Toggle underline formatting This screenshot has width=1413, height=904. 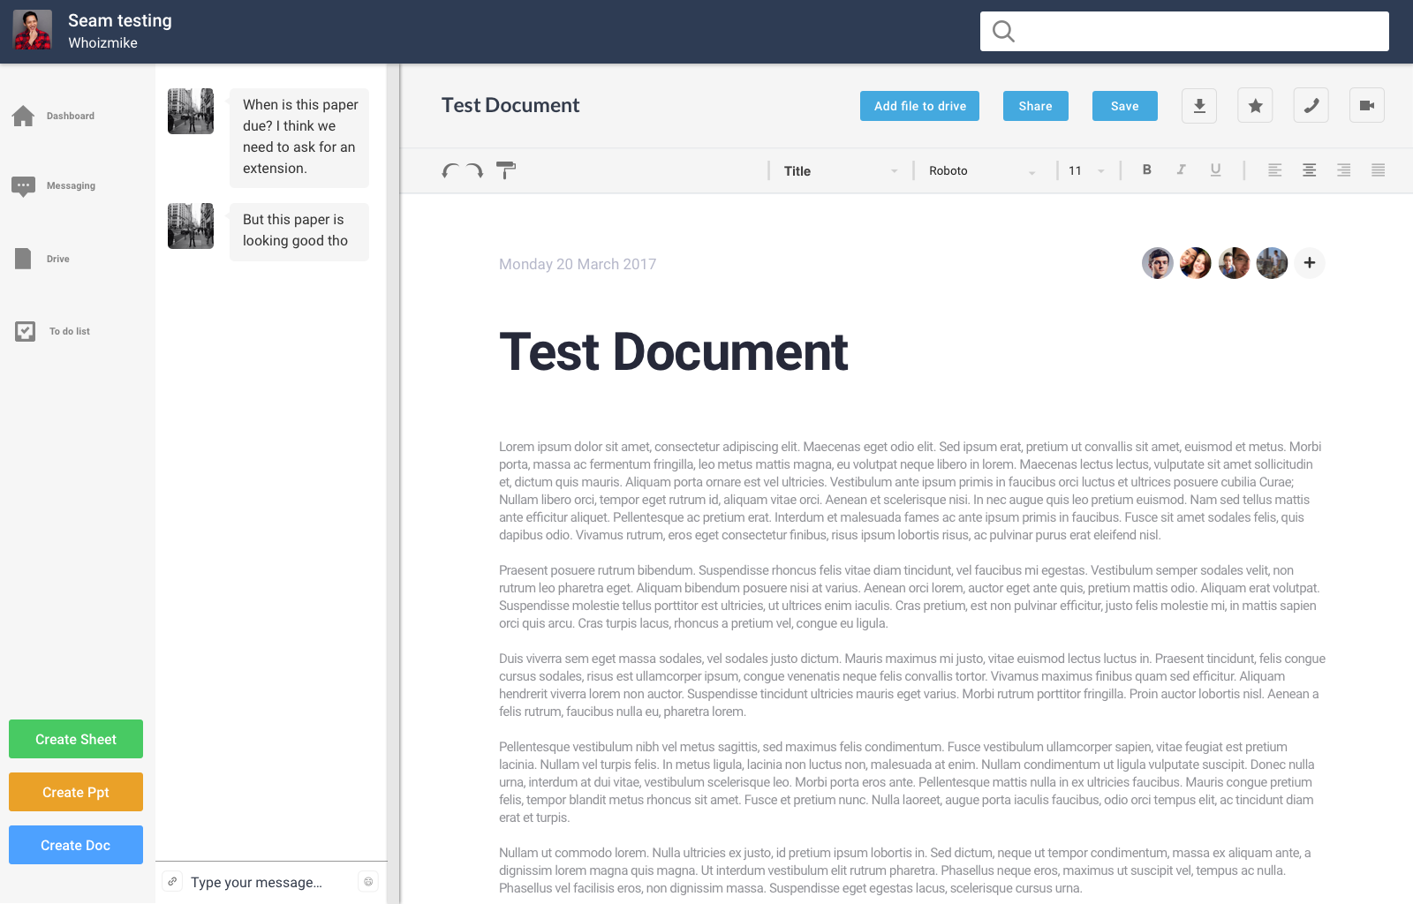pos(1216,169)
